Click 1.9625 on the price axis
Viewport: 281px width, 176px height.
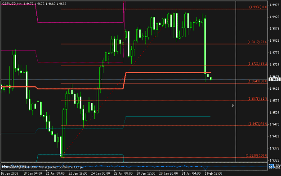274,88
